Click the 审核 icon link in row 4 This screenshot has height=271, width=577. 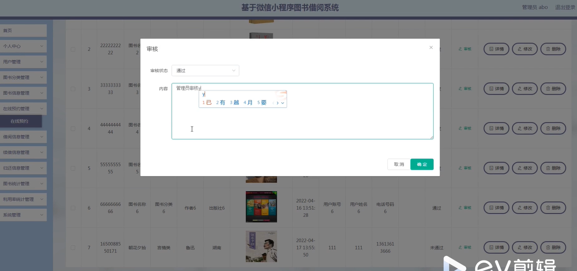pyautogui.click(x=465, y=128)
